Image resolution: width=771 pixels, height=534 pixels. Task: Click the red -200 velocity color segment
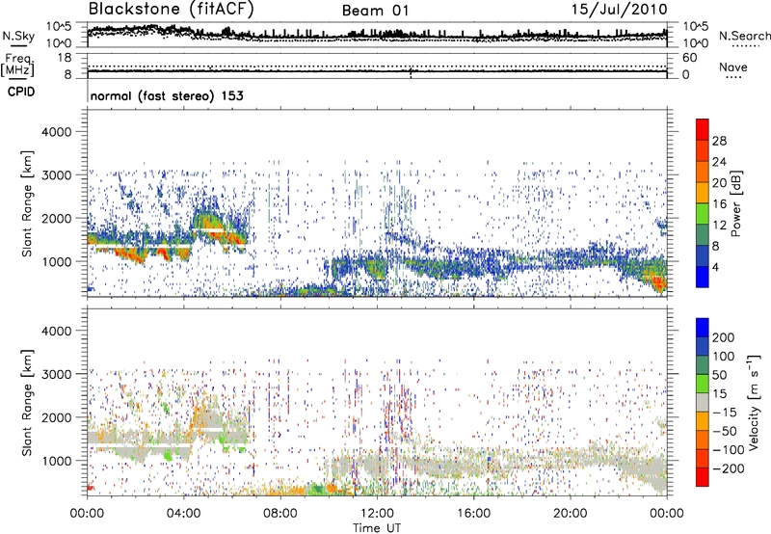(703, 477)
